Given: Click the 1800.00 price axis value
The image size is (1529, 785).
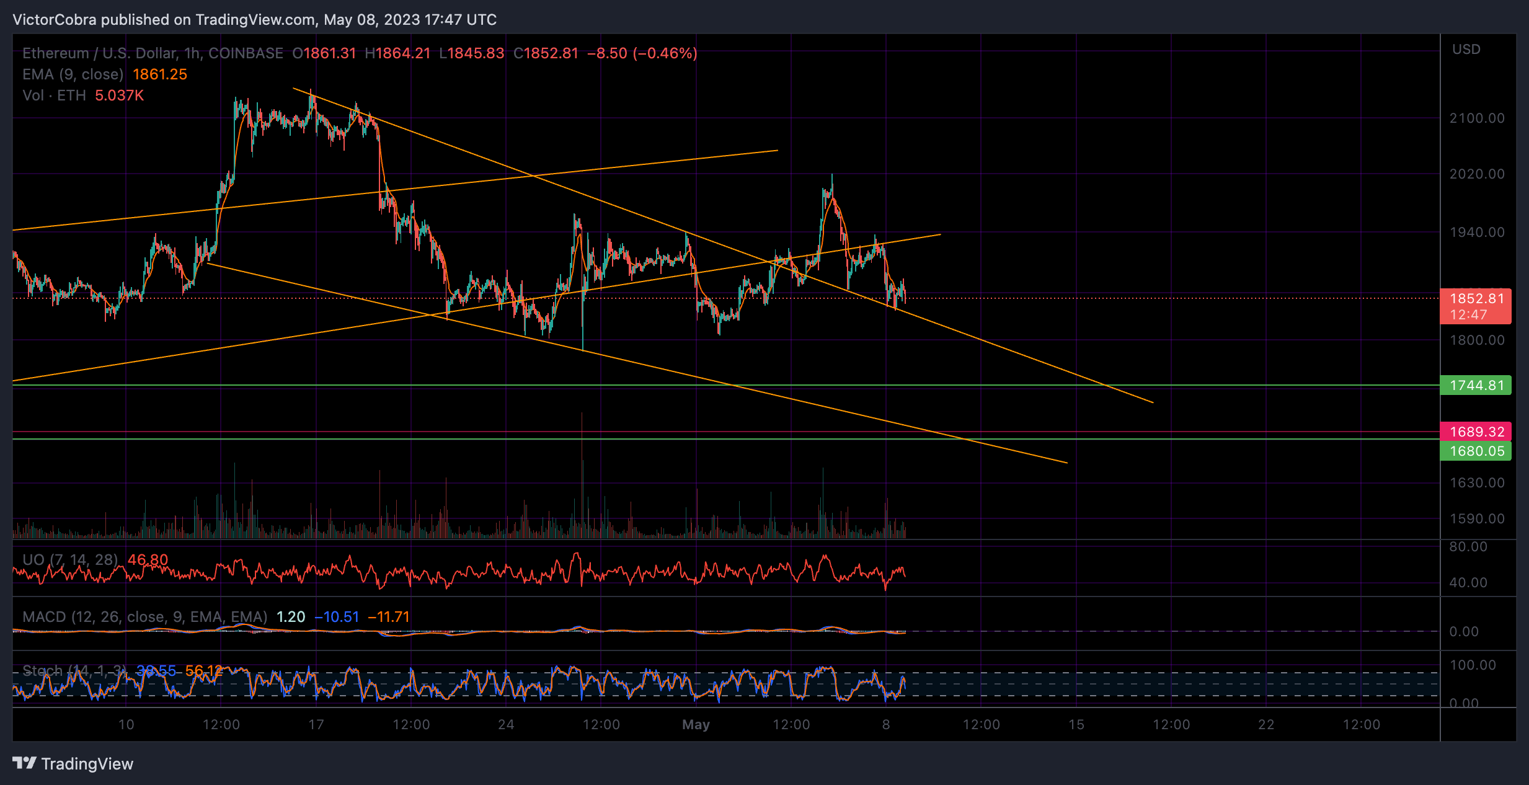Looking at the screenshot, I should (x=1477, y=340).
